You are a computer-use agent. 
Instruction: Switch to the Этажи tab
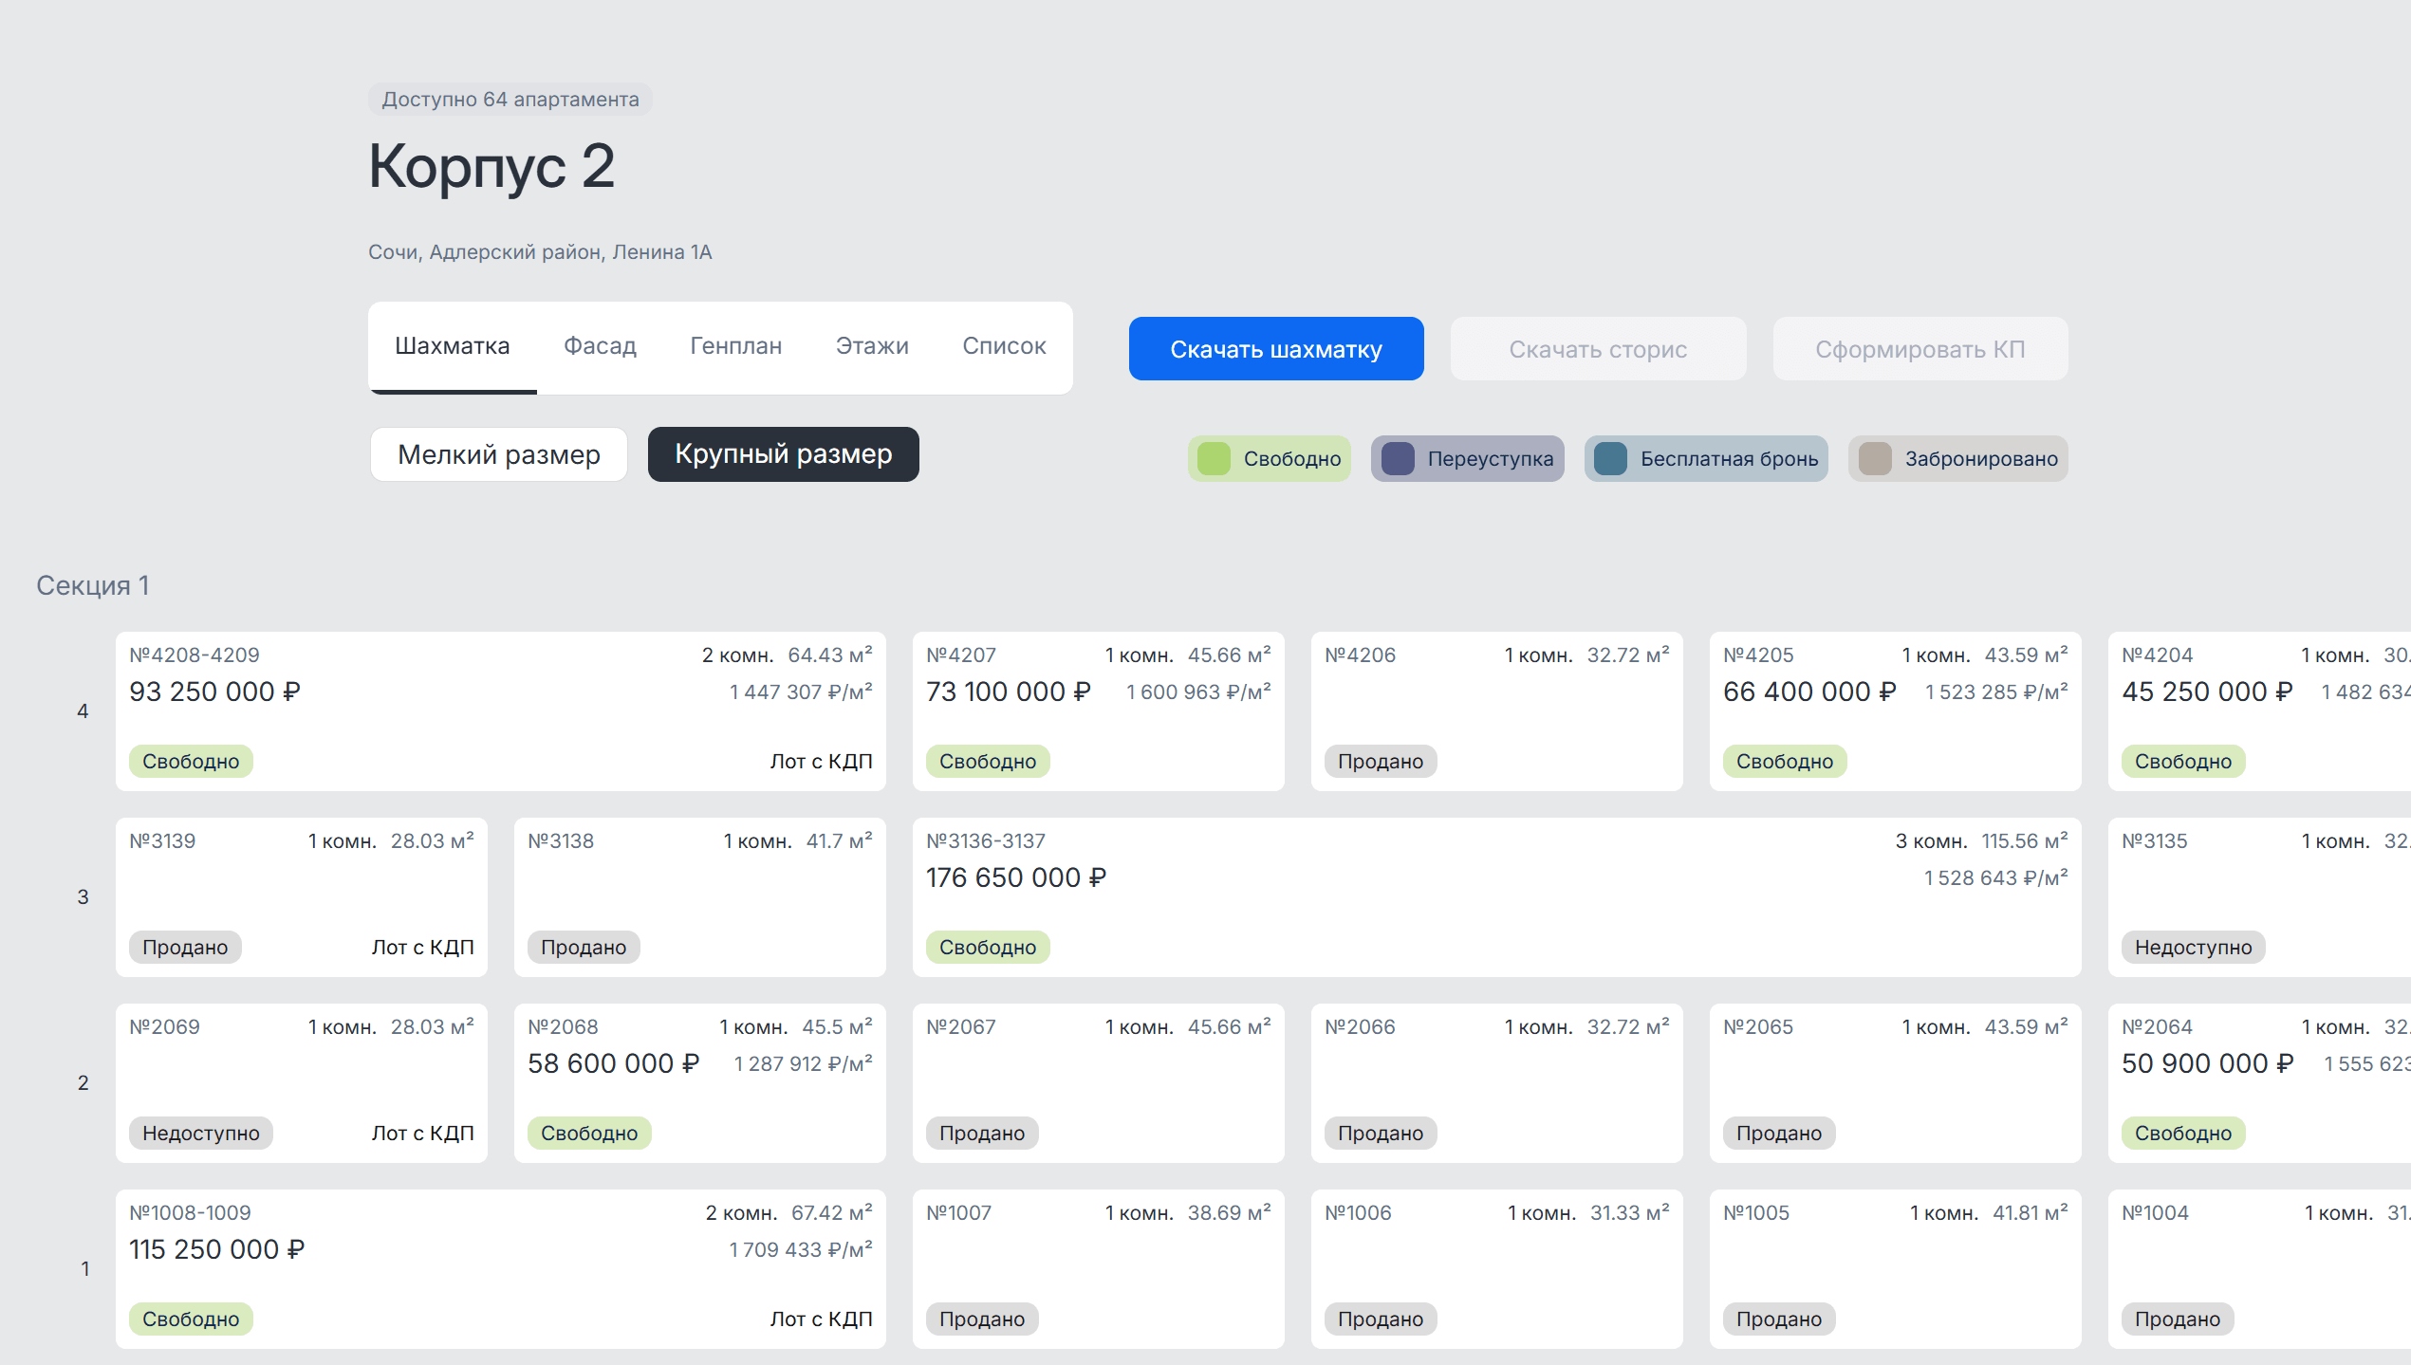click(872, 346)
